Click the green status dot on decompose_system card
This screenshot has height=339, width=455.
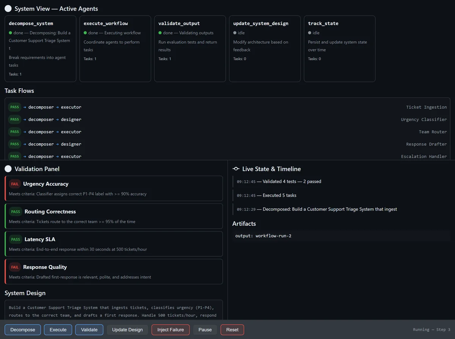click(11, 33)
